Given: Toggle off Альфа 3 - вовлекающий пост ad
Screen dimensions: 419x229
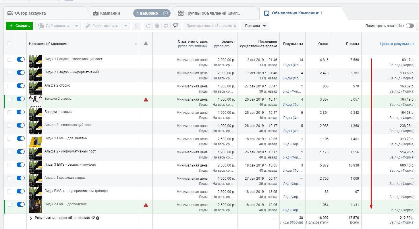Looking at the screenshot, I should pos(21,126).
